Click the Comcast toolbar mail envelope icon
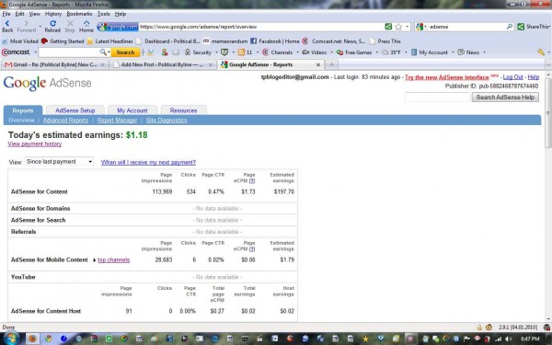Image resolution: width=552 pixels, height=345 pixels. pos(176,52)
